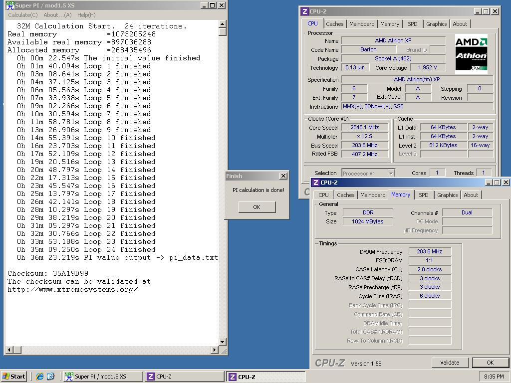Select SPD tab in front CPU-Z window
This screenshot has height=383, width=511.
(x=423, y=195)
